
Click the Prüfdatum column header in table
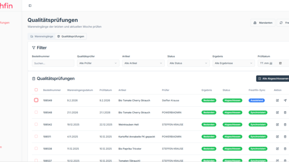click(x=106, y=90)
